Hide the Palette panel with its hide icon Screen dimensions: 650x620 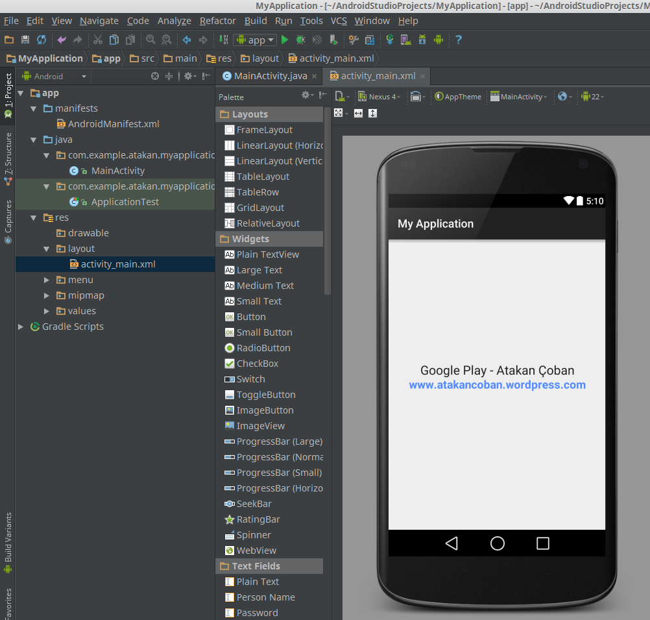(x=323, y=95)
